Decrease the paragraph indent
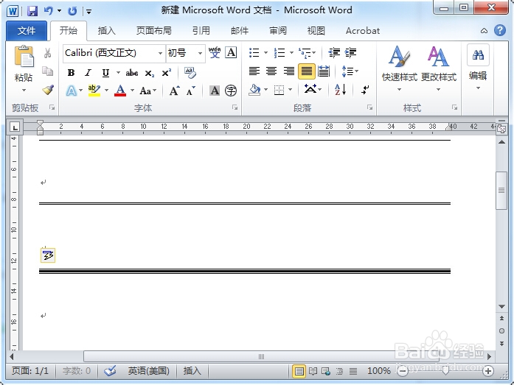The width and height of the screenshot is (514, 385). [x=334, y=52]
